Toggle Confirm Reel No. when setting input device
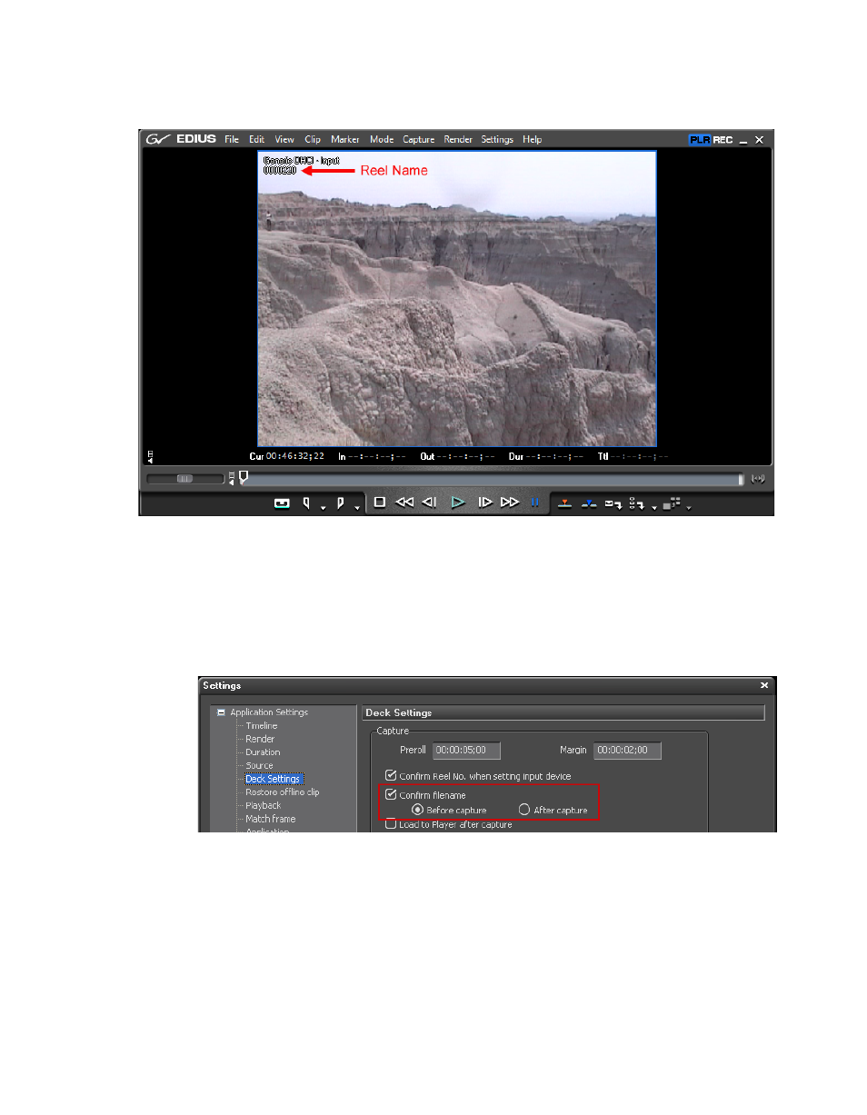 click(391, 776)
